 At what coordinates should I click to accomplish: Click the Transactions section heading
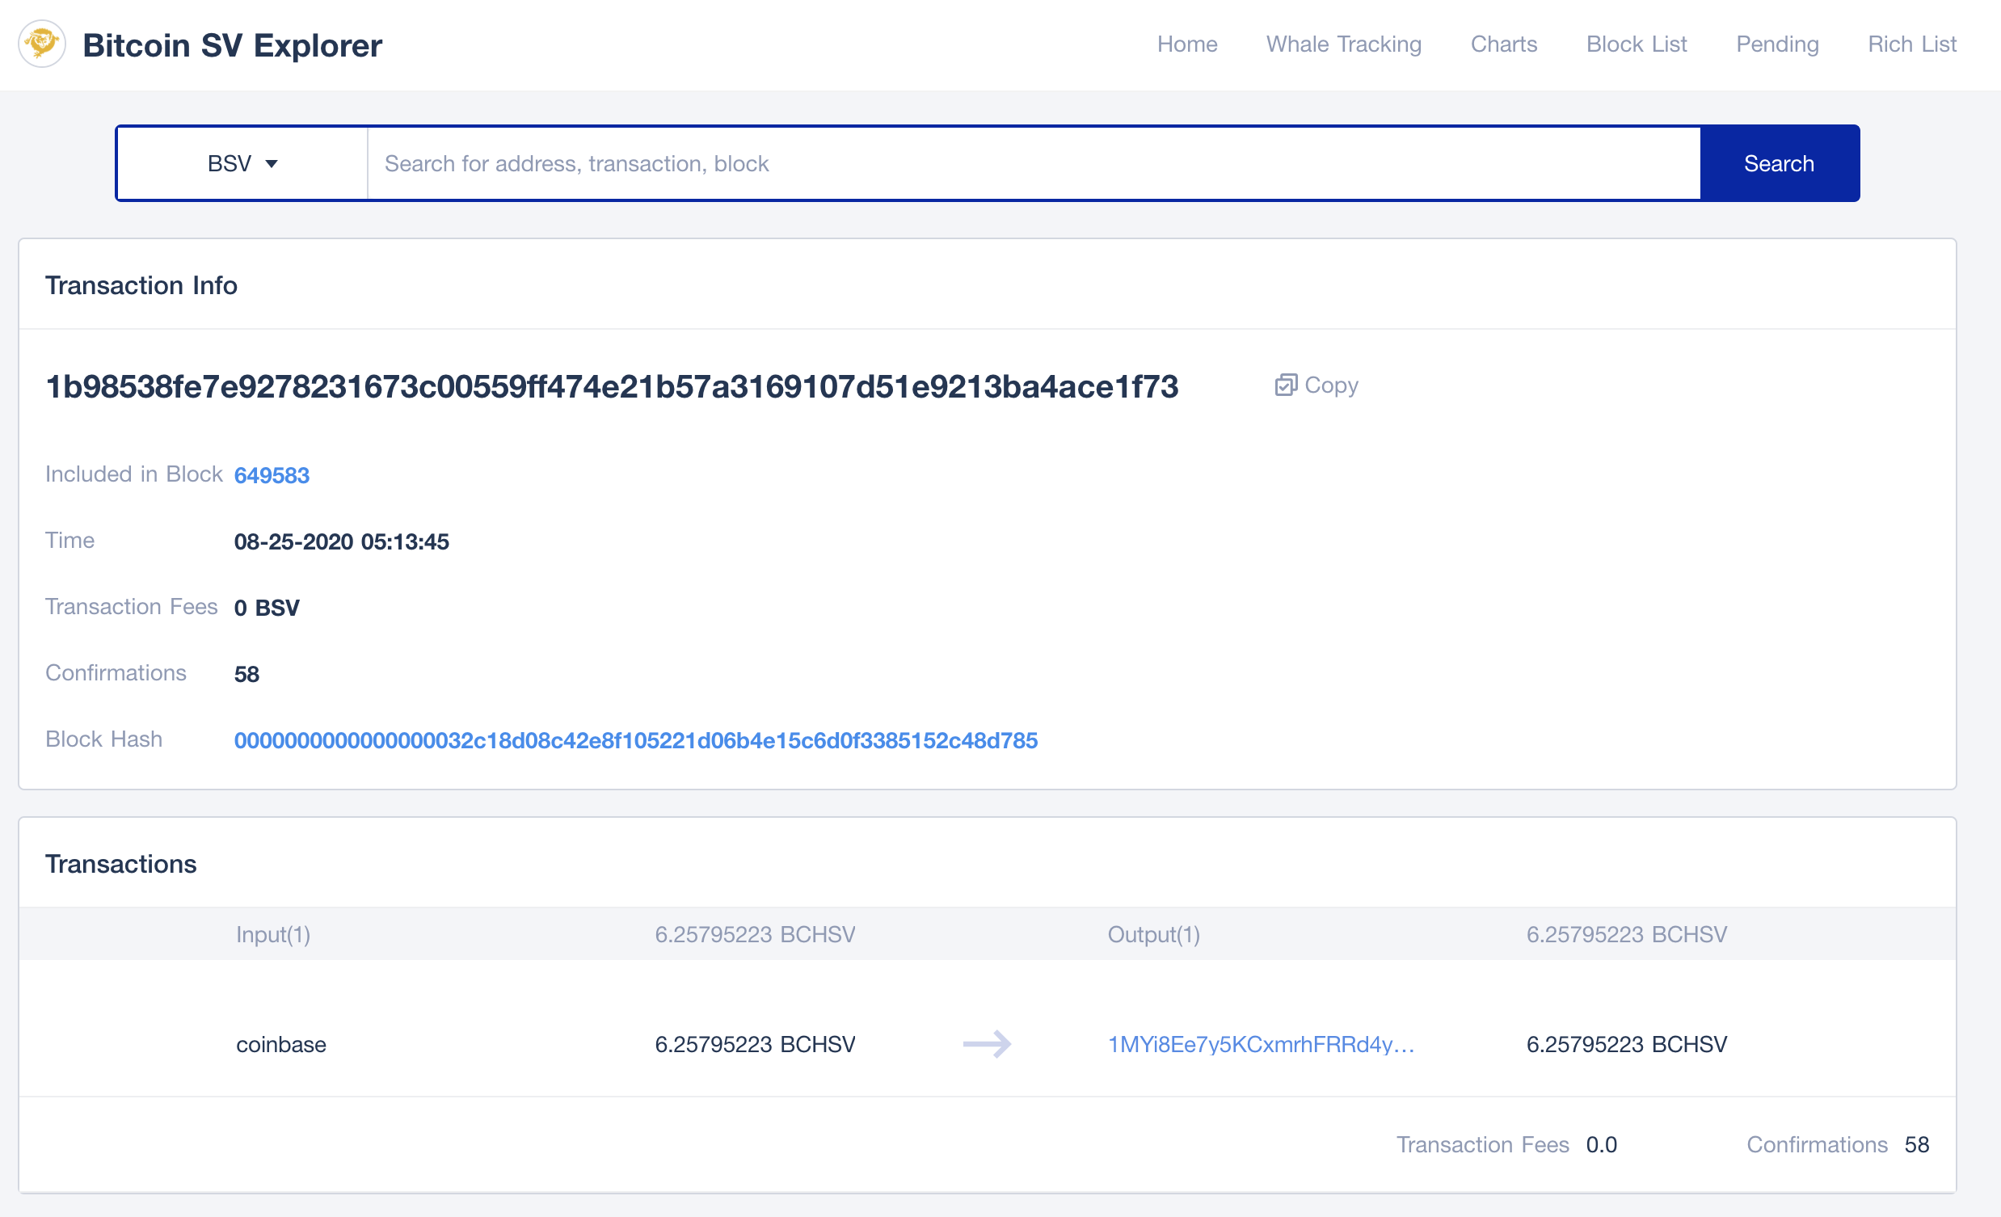click(121, 864)
